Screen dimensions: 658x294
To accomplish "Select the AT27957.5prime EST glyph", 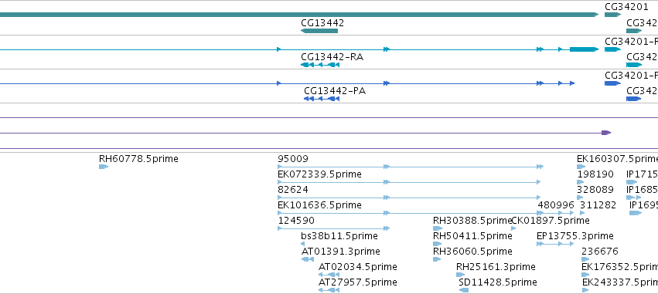I will tap(329, 290).
